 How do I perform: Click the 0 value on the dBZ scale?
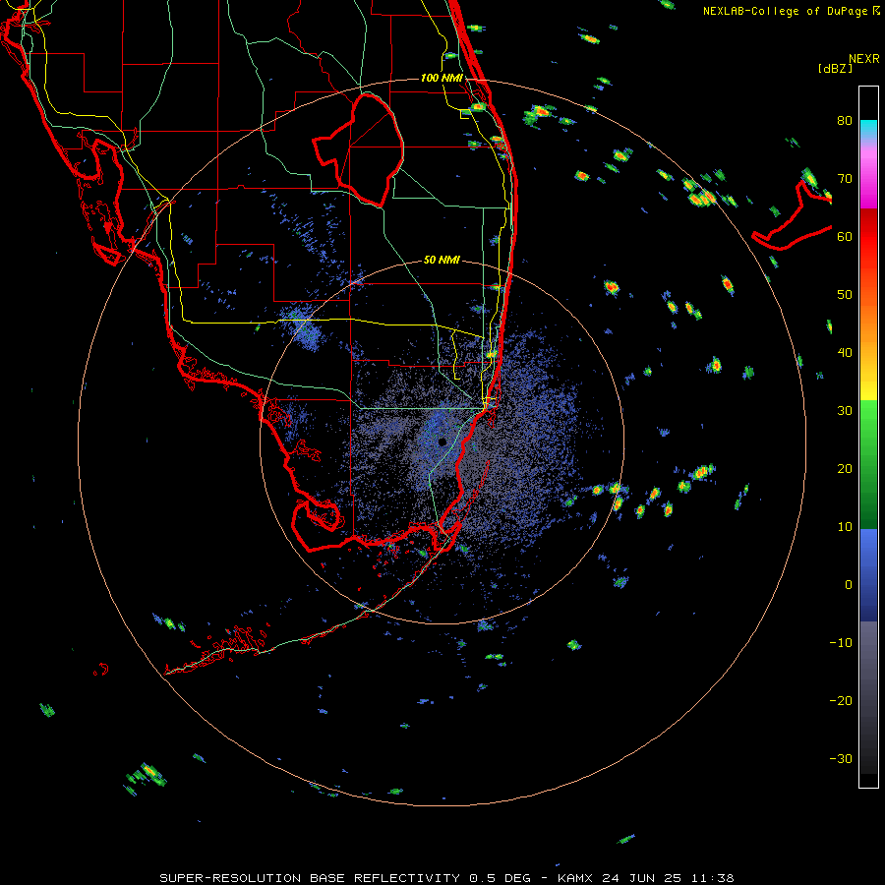(x=849, y=585)
